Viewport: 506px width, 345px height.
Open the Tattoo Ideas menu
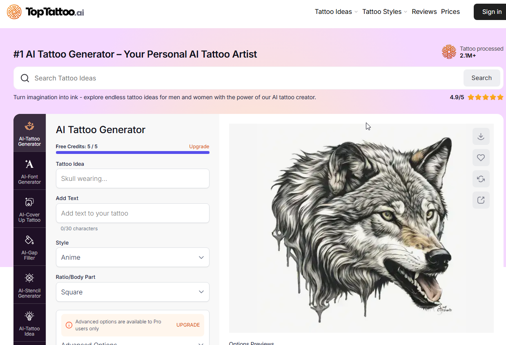click(336, 12)
